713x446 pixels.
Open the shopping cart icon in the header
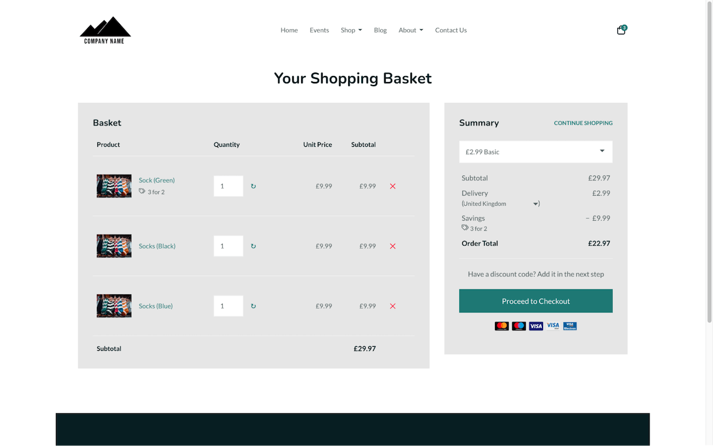[x=620, y=29]
